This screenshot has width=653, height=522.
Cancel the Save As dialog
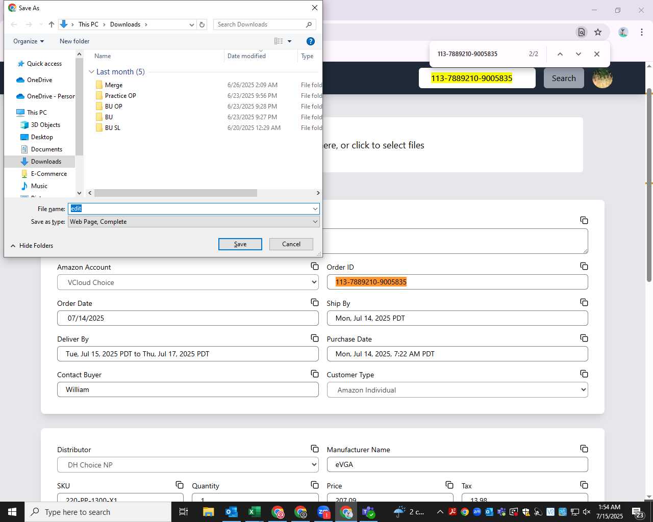pos(291,244)
